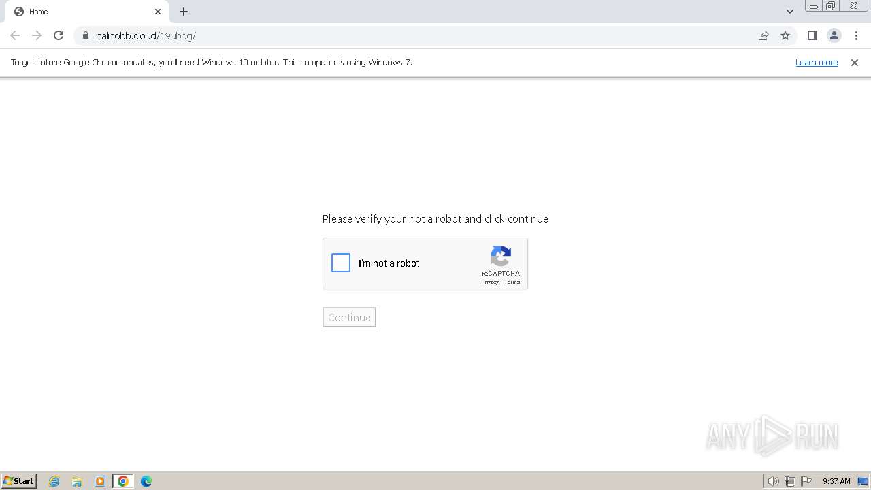Open Chrome side panel
Viewport: 871px width, 490px height.
(x=812, y=35)
